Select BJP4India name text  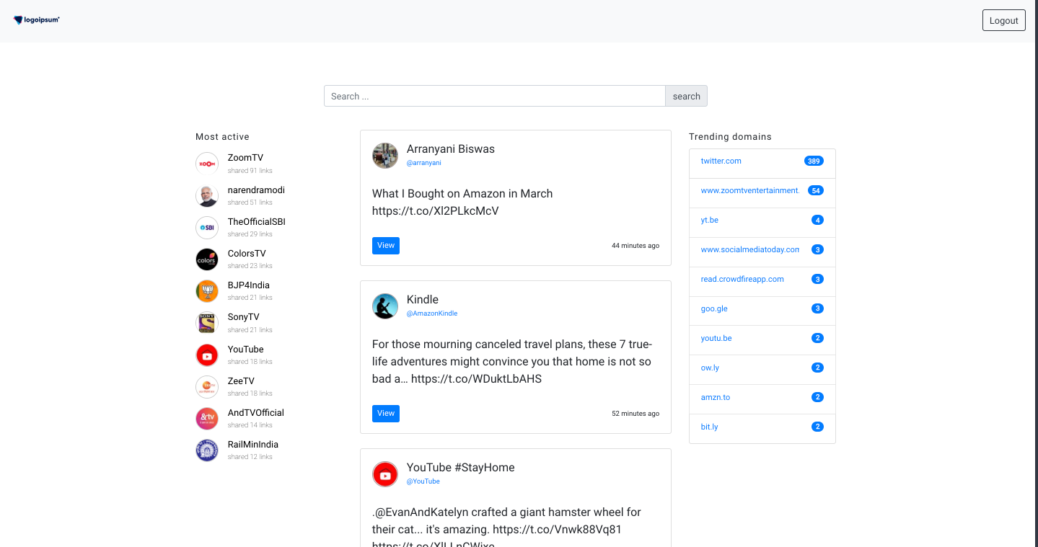(x=249, y=285)
